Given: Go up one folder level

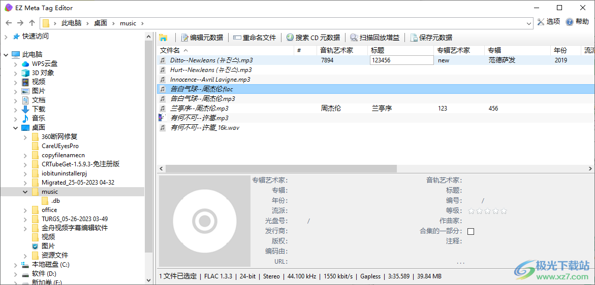Looking at the screenshot, I should (x=32, y=23).
